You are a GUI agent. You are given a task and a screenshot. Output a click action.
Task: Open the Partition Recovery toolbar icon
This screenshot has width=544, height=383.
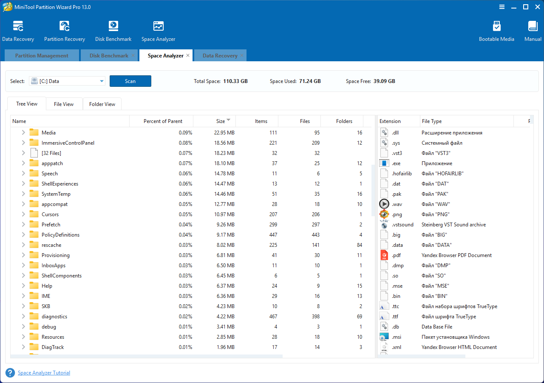tap(65, 26)
